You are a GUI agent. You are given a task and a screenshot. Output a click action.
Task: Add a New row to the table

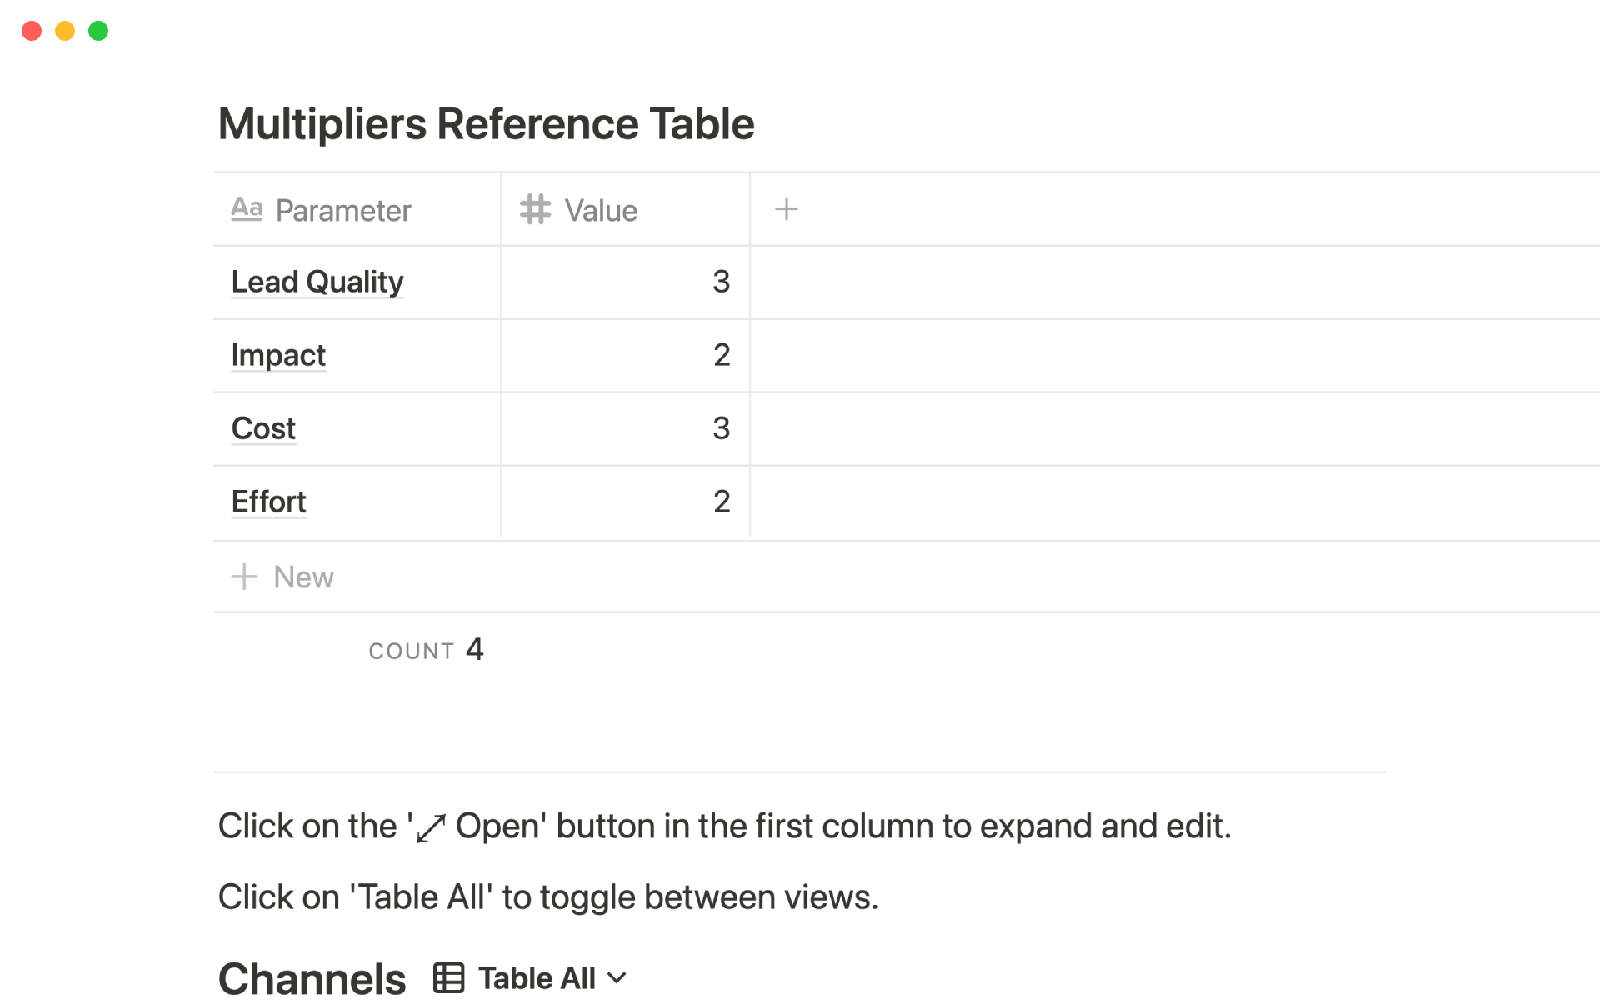click(x=303, y=577)
